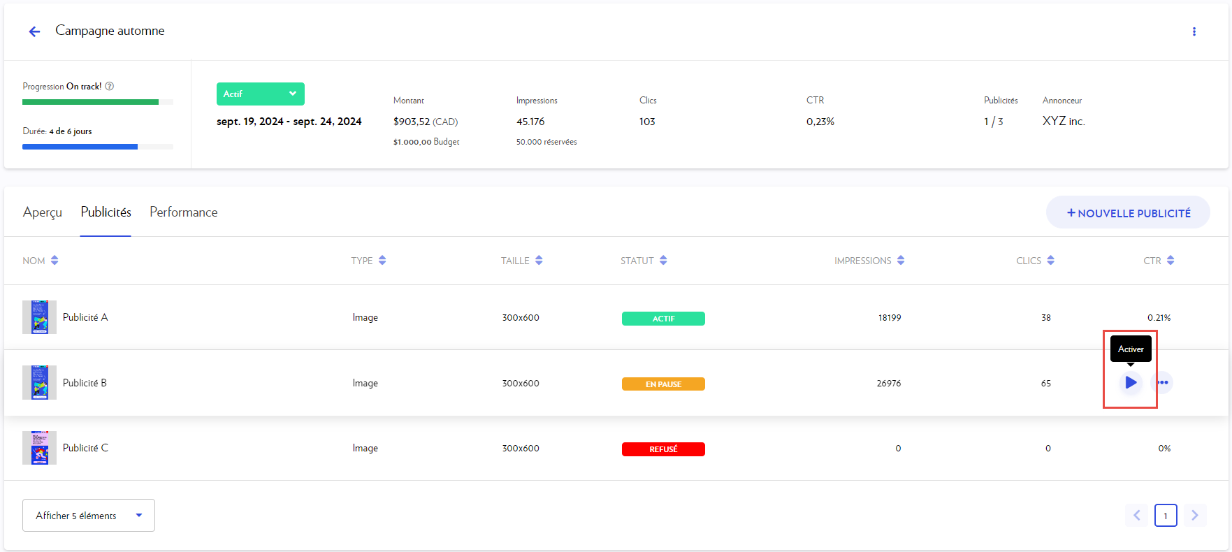Go to the next page arrow
This screenshot has height=552, width=1232.
click(x=1194, y=516)
